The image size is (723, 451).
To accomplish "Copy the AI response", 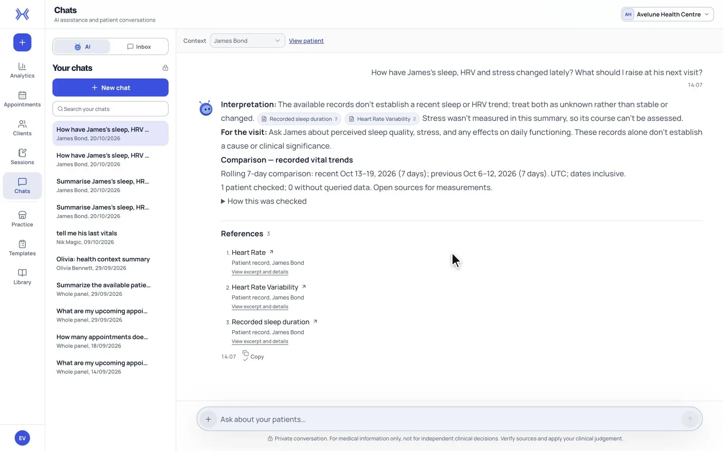I will [x=253, y=356].
